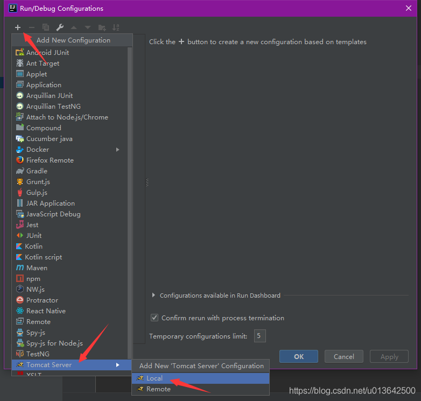Click the configuration list vertical scrollbar
The height and width of the screenshot is (401, 421).
pyautogui.click(x=130, y=202)
